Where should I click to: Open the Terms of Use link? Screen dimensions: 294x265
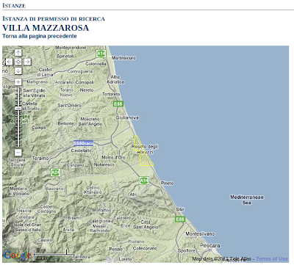click(x=272, y=258)
